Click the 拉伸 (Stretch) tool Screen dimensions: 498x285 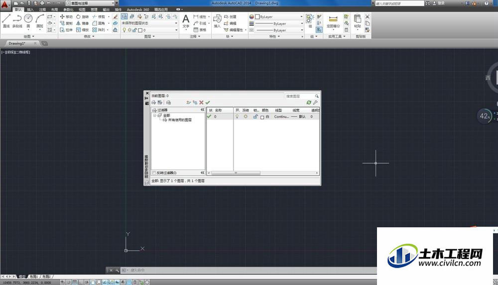[x=66, y=30]
